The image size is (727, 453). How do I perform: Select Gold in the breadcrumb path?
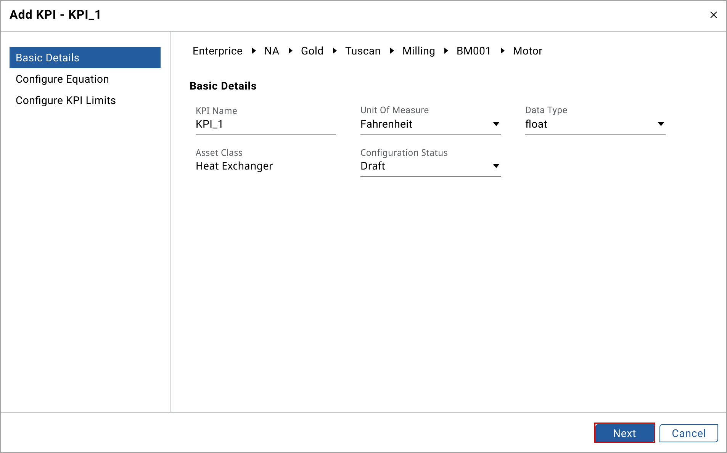point(312,51)
